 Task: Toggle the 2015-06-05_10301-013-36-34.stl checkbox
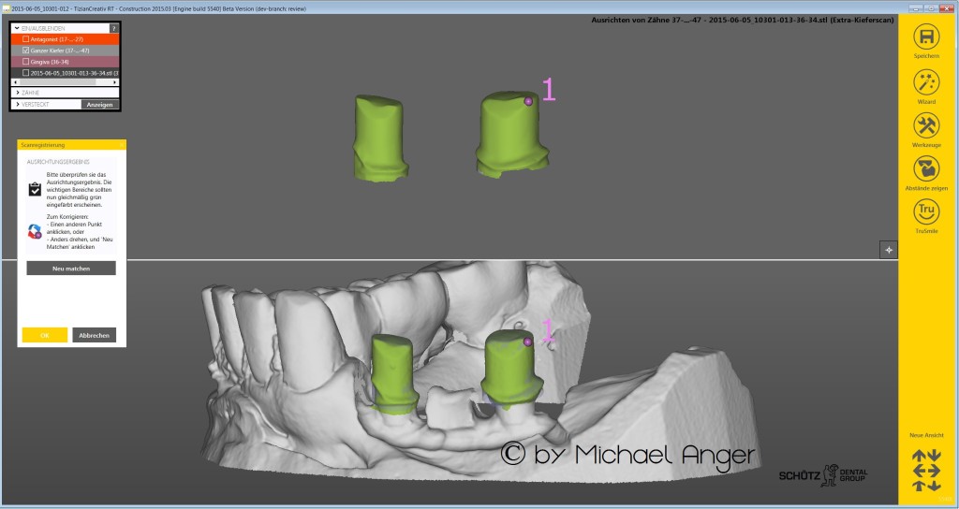25,73
